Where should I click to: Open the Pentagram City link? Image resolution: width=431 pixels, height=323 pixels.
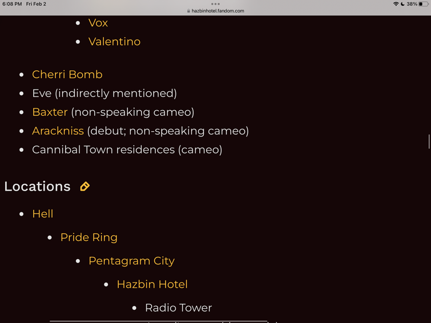pyautogui.click(x=132, y=261)
